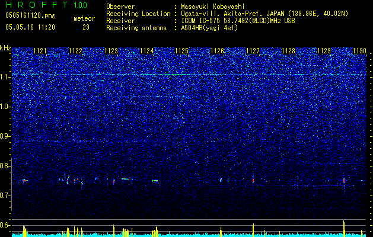The image size is (373, 237).
Task: Click the 1130 time marker
Action: [x=359, y=51]
